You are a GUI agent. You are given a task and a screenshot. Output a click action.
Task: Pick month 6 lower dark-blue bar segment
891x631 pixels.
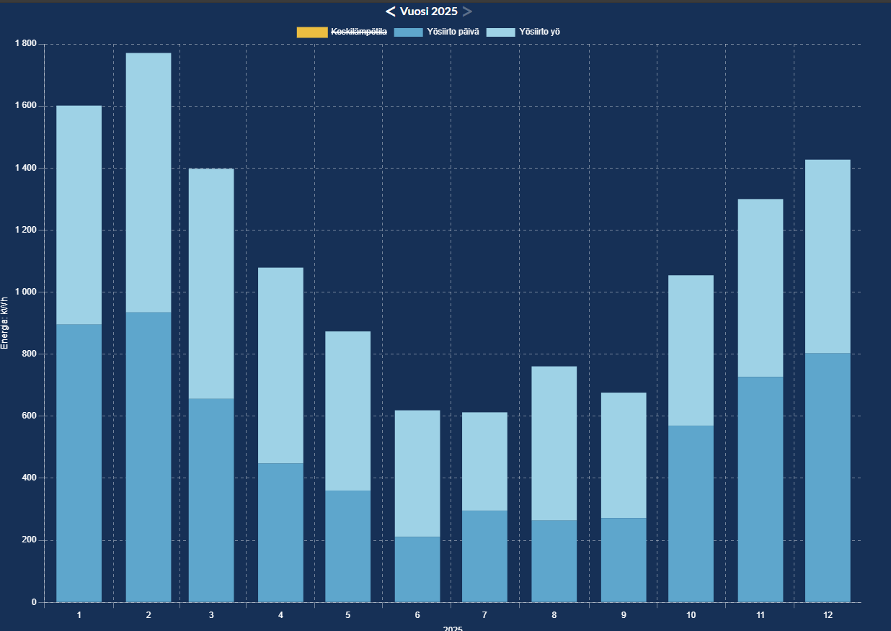tap(417, 569)
